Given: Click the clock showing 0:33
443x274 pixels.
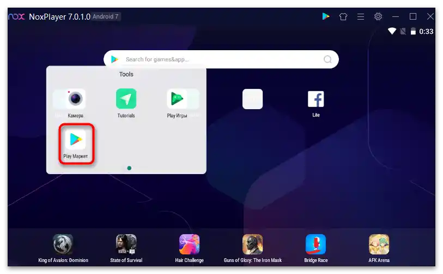Looking at the screenshot, I should click(426, 32).
